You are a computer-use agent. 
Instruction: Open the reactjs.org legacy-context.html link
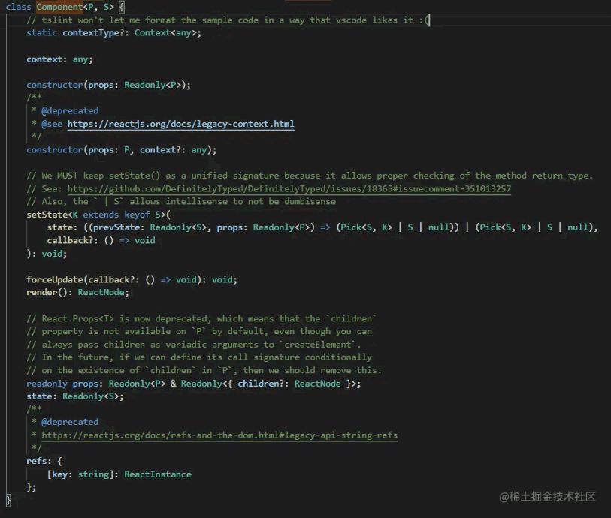click(180, 124)
